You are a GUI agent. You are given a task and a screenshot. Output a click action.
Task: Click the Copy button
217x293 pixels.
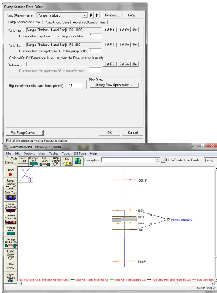[133, 15]
